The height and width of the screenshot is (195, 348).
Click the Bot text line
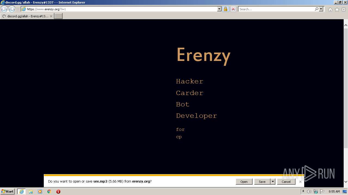pyautogui.click(x=183, y=104)
